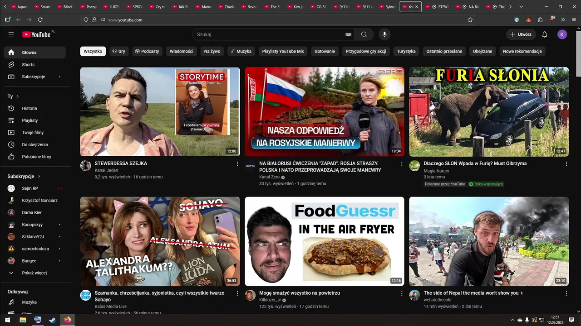The height and width of the screenshot is (326, 581).
Task: Open site security lock icon
Action: (94, 19)
